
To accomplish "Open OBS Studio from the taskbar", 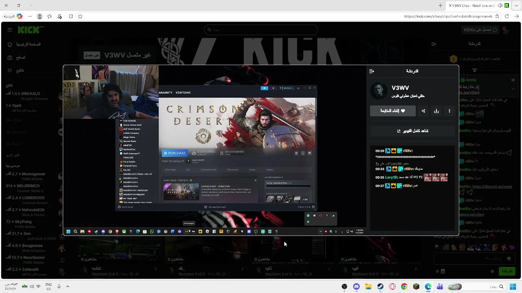I will [x=345, y=287].
